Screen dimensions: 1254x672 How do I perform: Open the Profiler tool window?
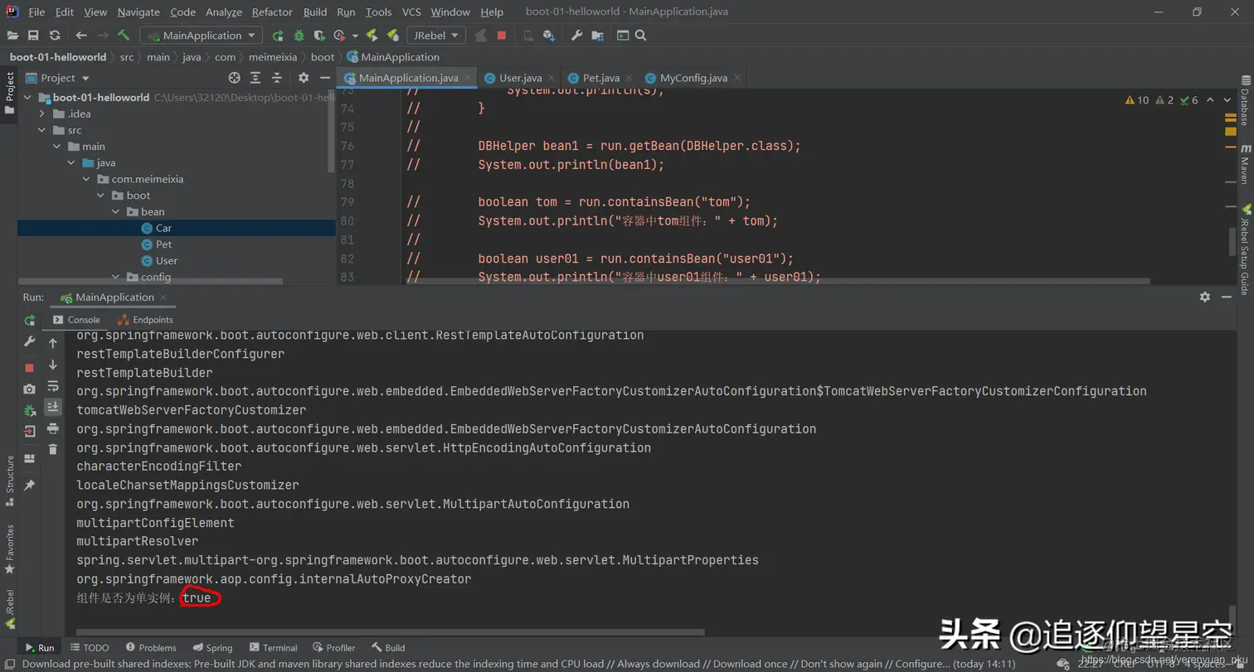point(334,648)
